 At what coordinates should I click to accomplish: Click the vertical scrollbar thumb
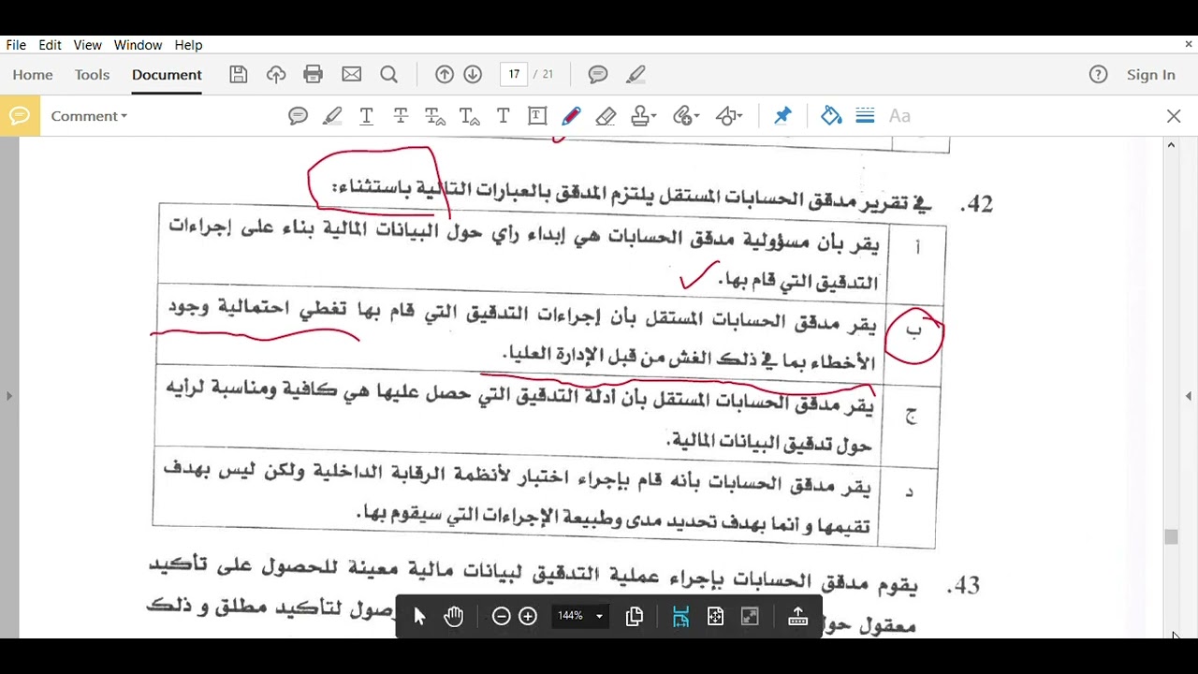point(1171,536)
